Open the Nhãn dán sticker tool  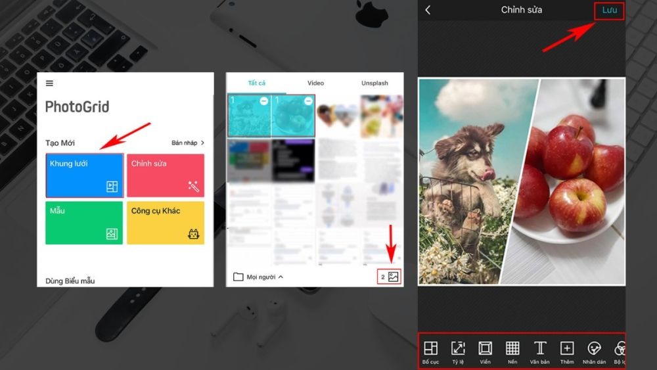click(594, 352)
